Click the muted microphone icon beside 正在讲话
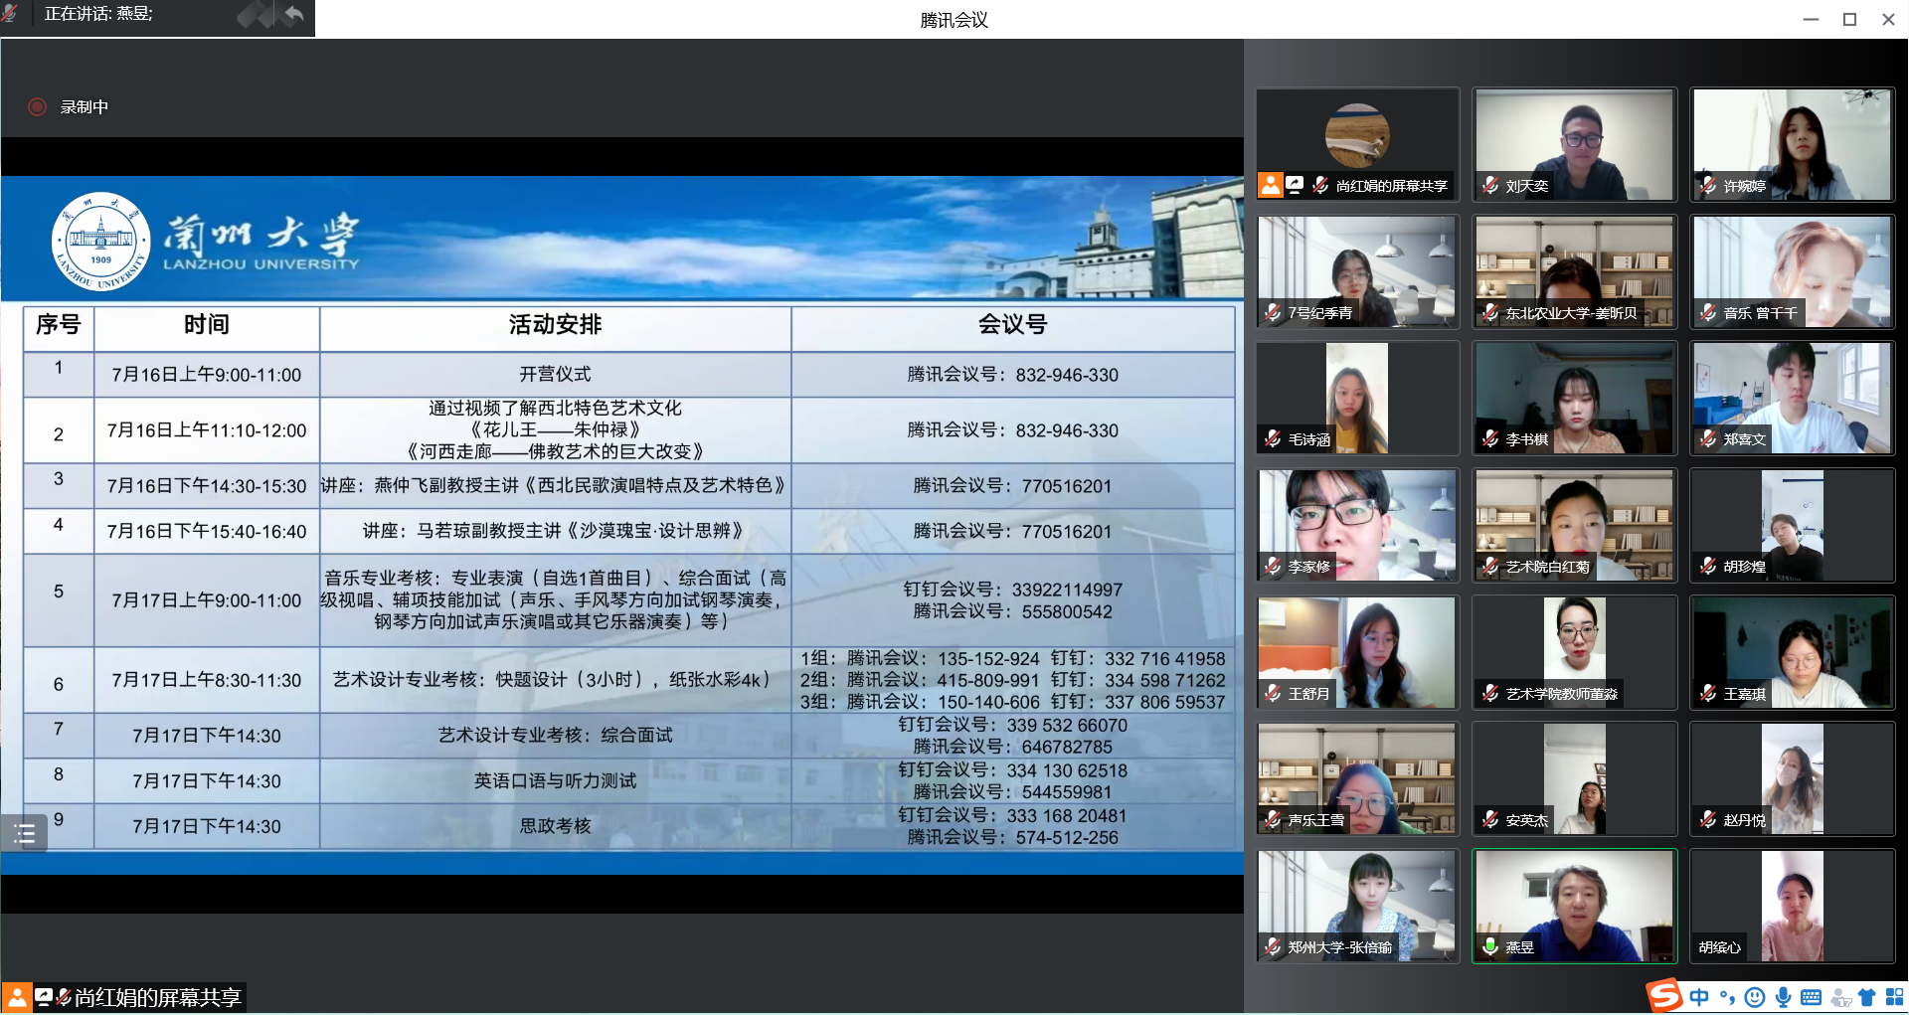 tap(9, 13)
